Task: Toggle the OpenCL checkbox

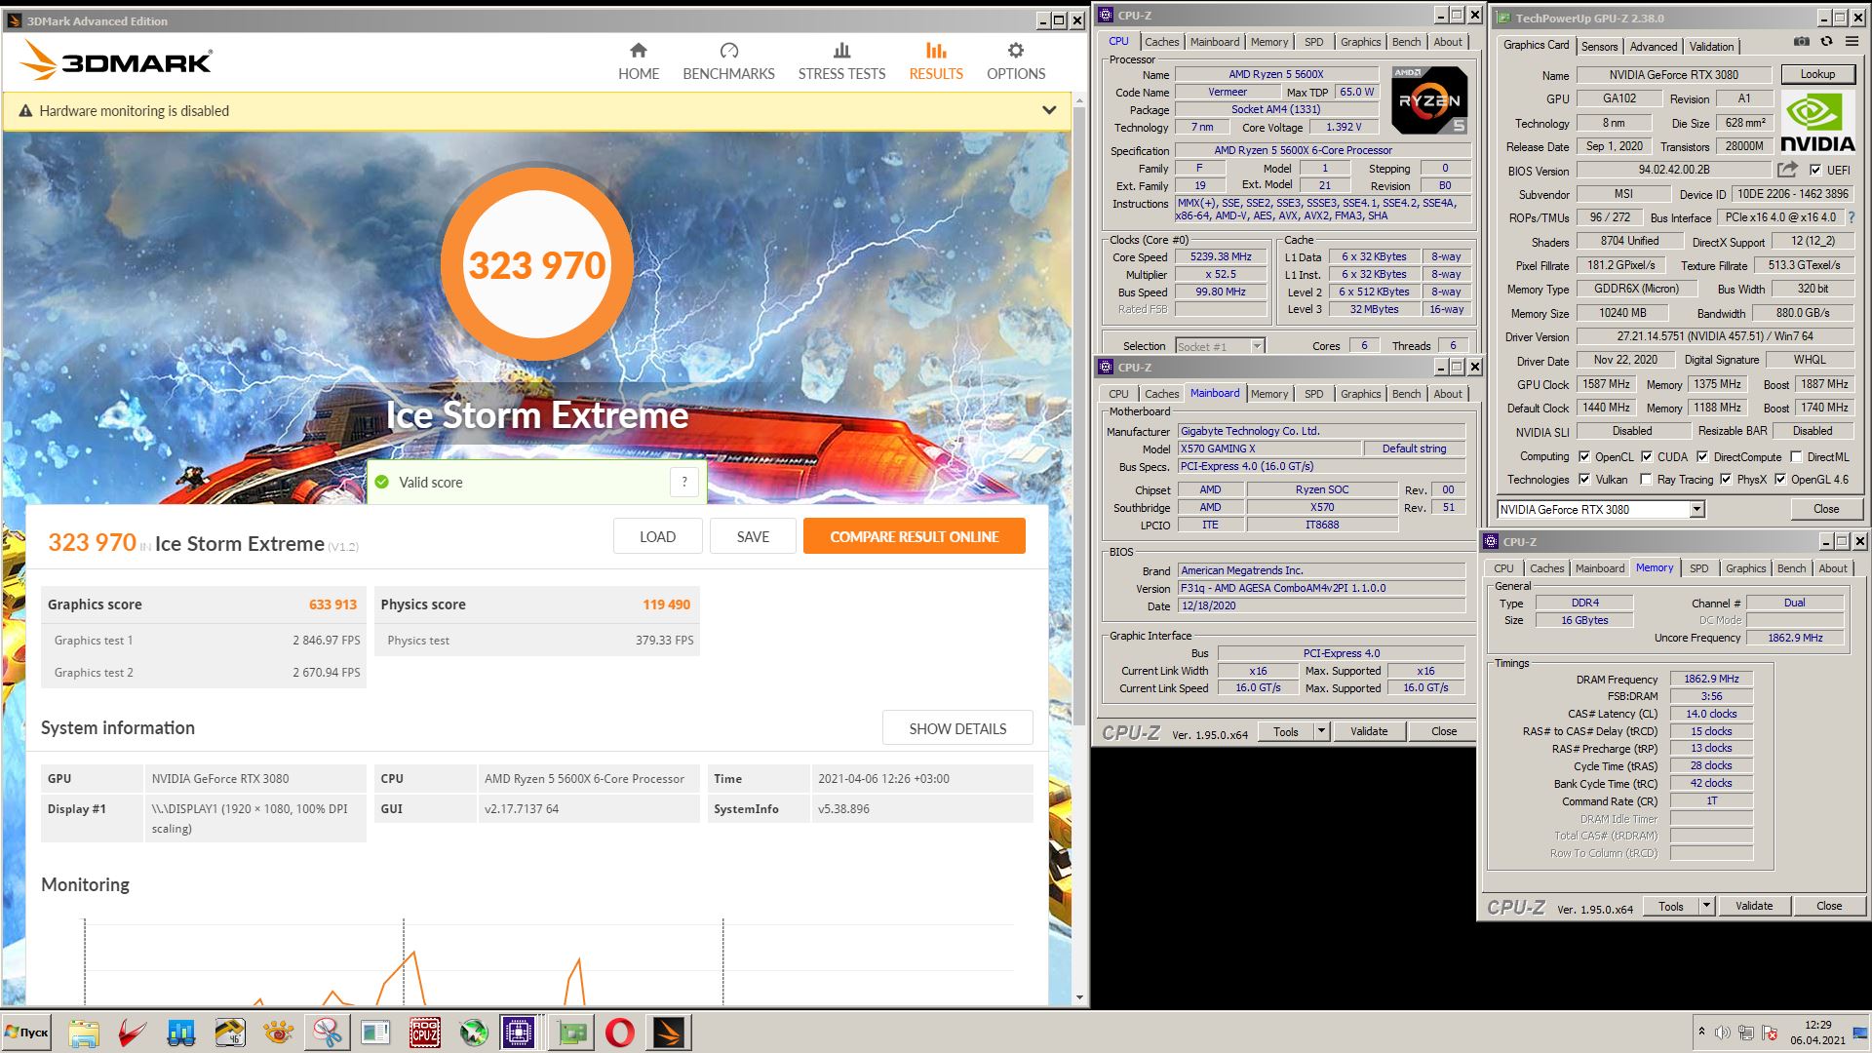Action: coord(1584,456)
